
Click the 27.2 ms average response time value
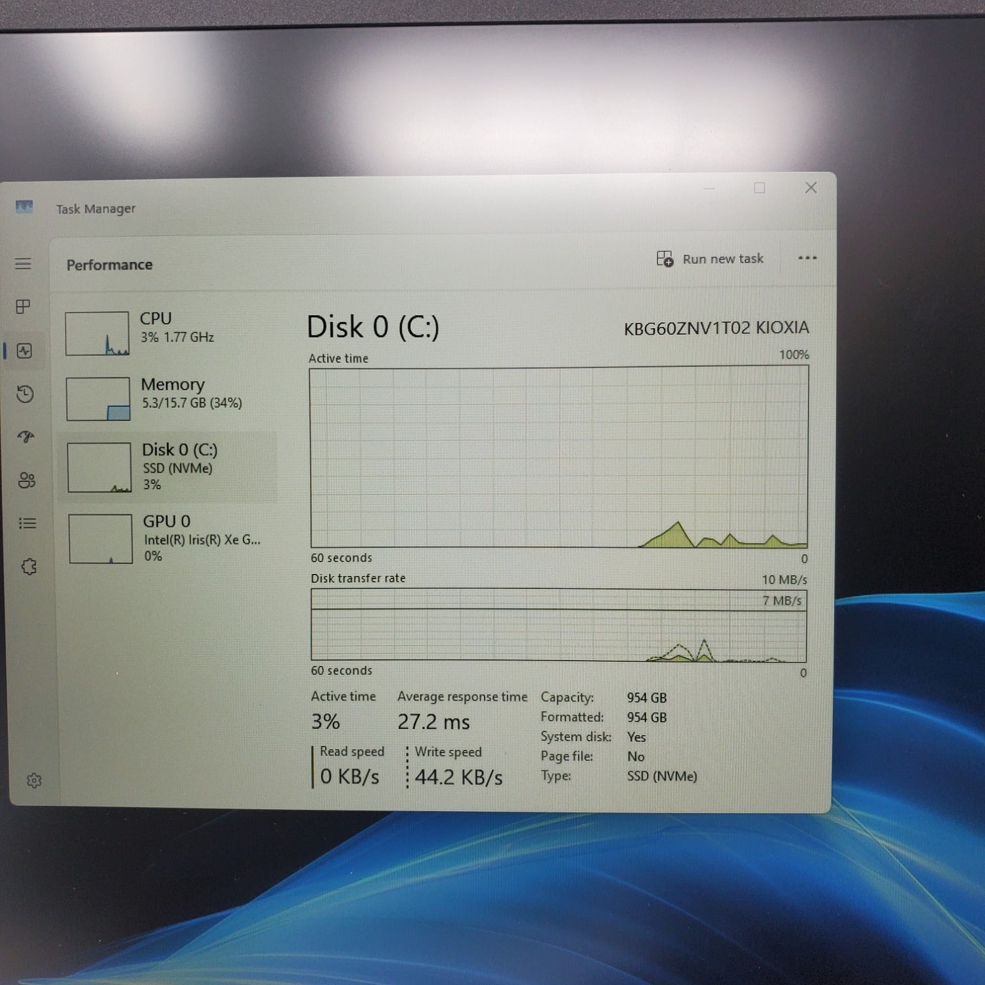click(433, 722)
